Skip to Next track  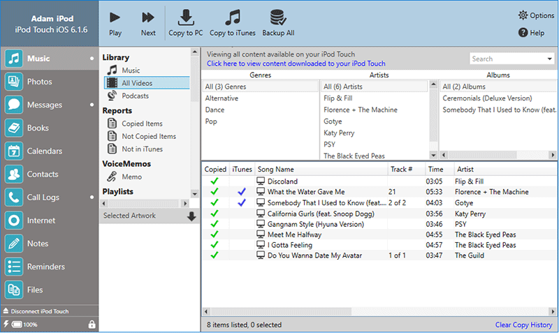[x=148, y=24]
